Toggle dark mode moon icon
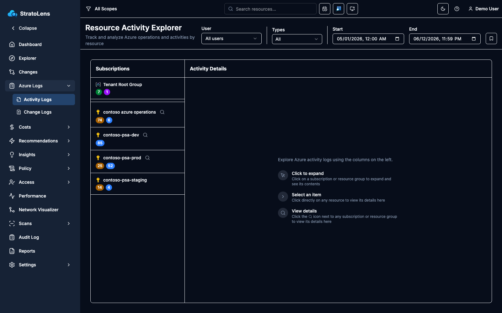Screen dimensions: 502x313 [x=443, y=9]
